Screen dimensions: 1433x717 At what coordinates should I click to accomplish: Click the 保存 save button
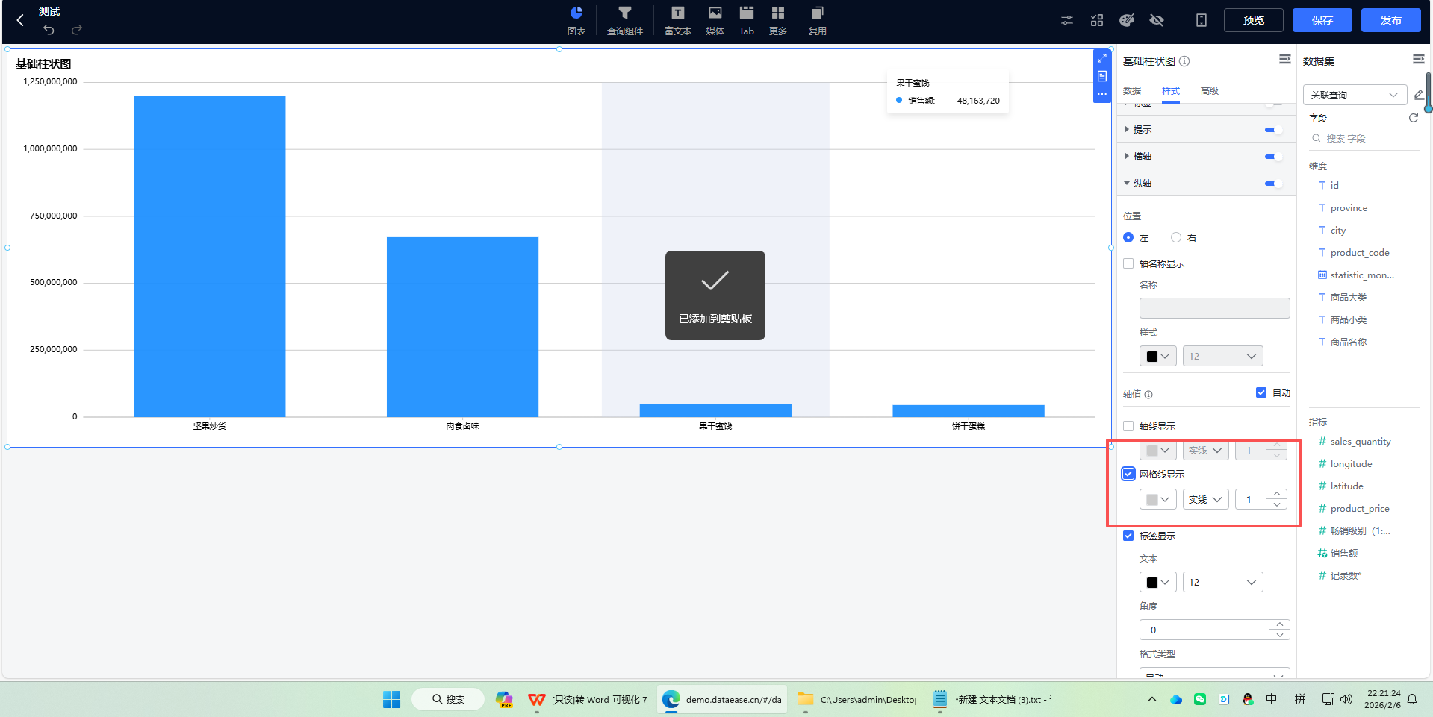pos(1322,20)
